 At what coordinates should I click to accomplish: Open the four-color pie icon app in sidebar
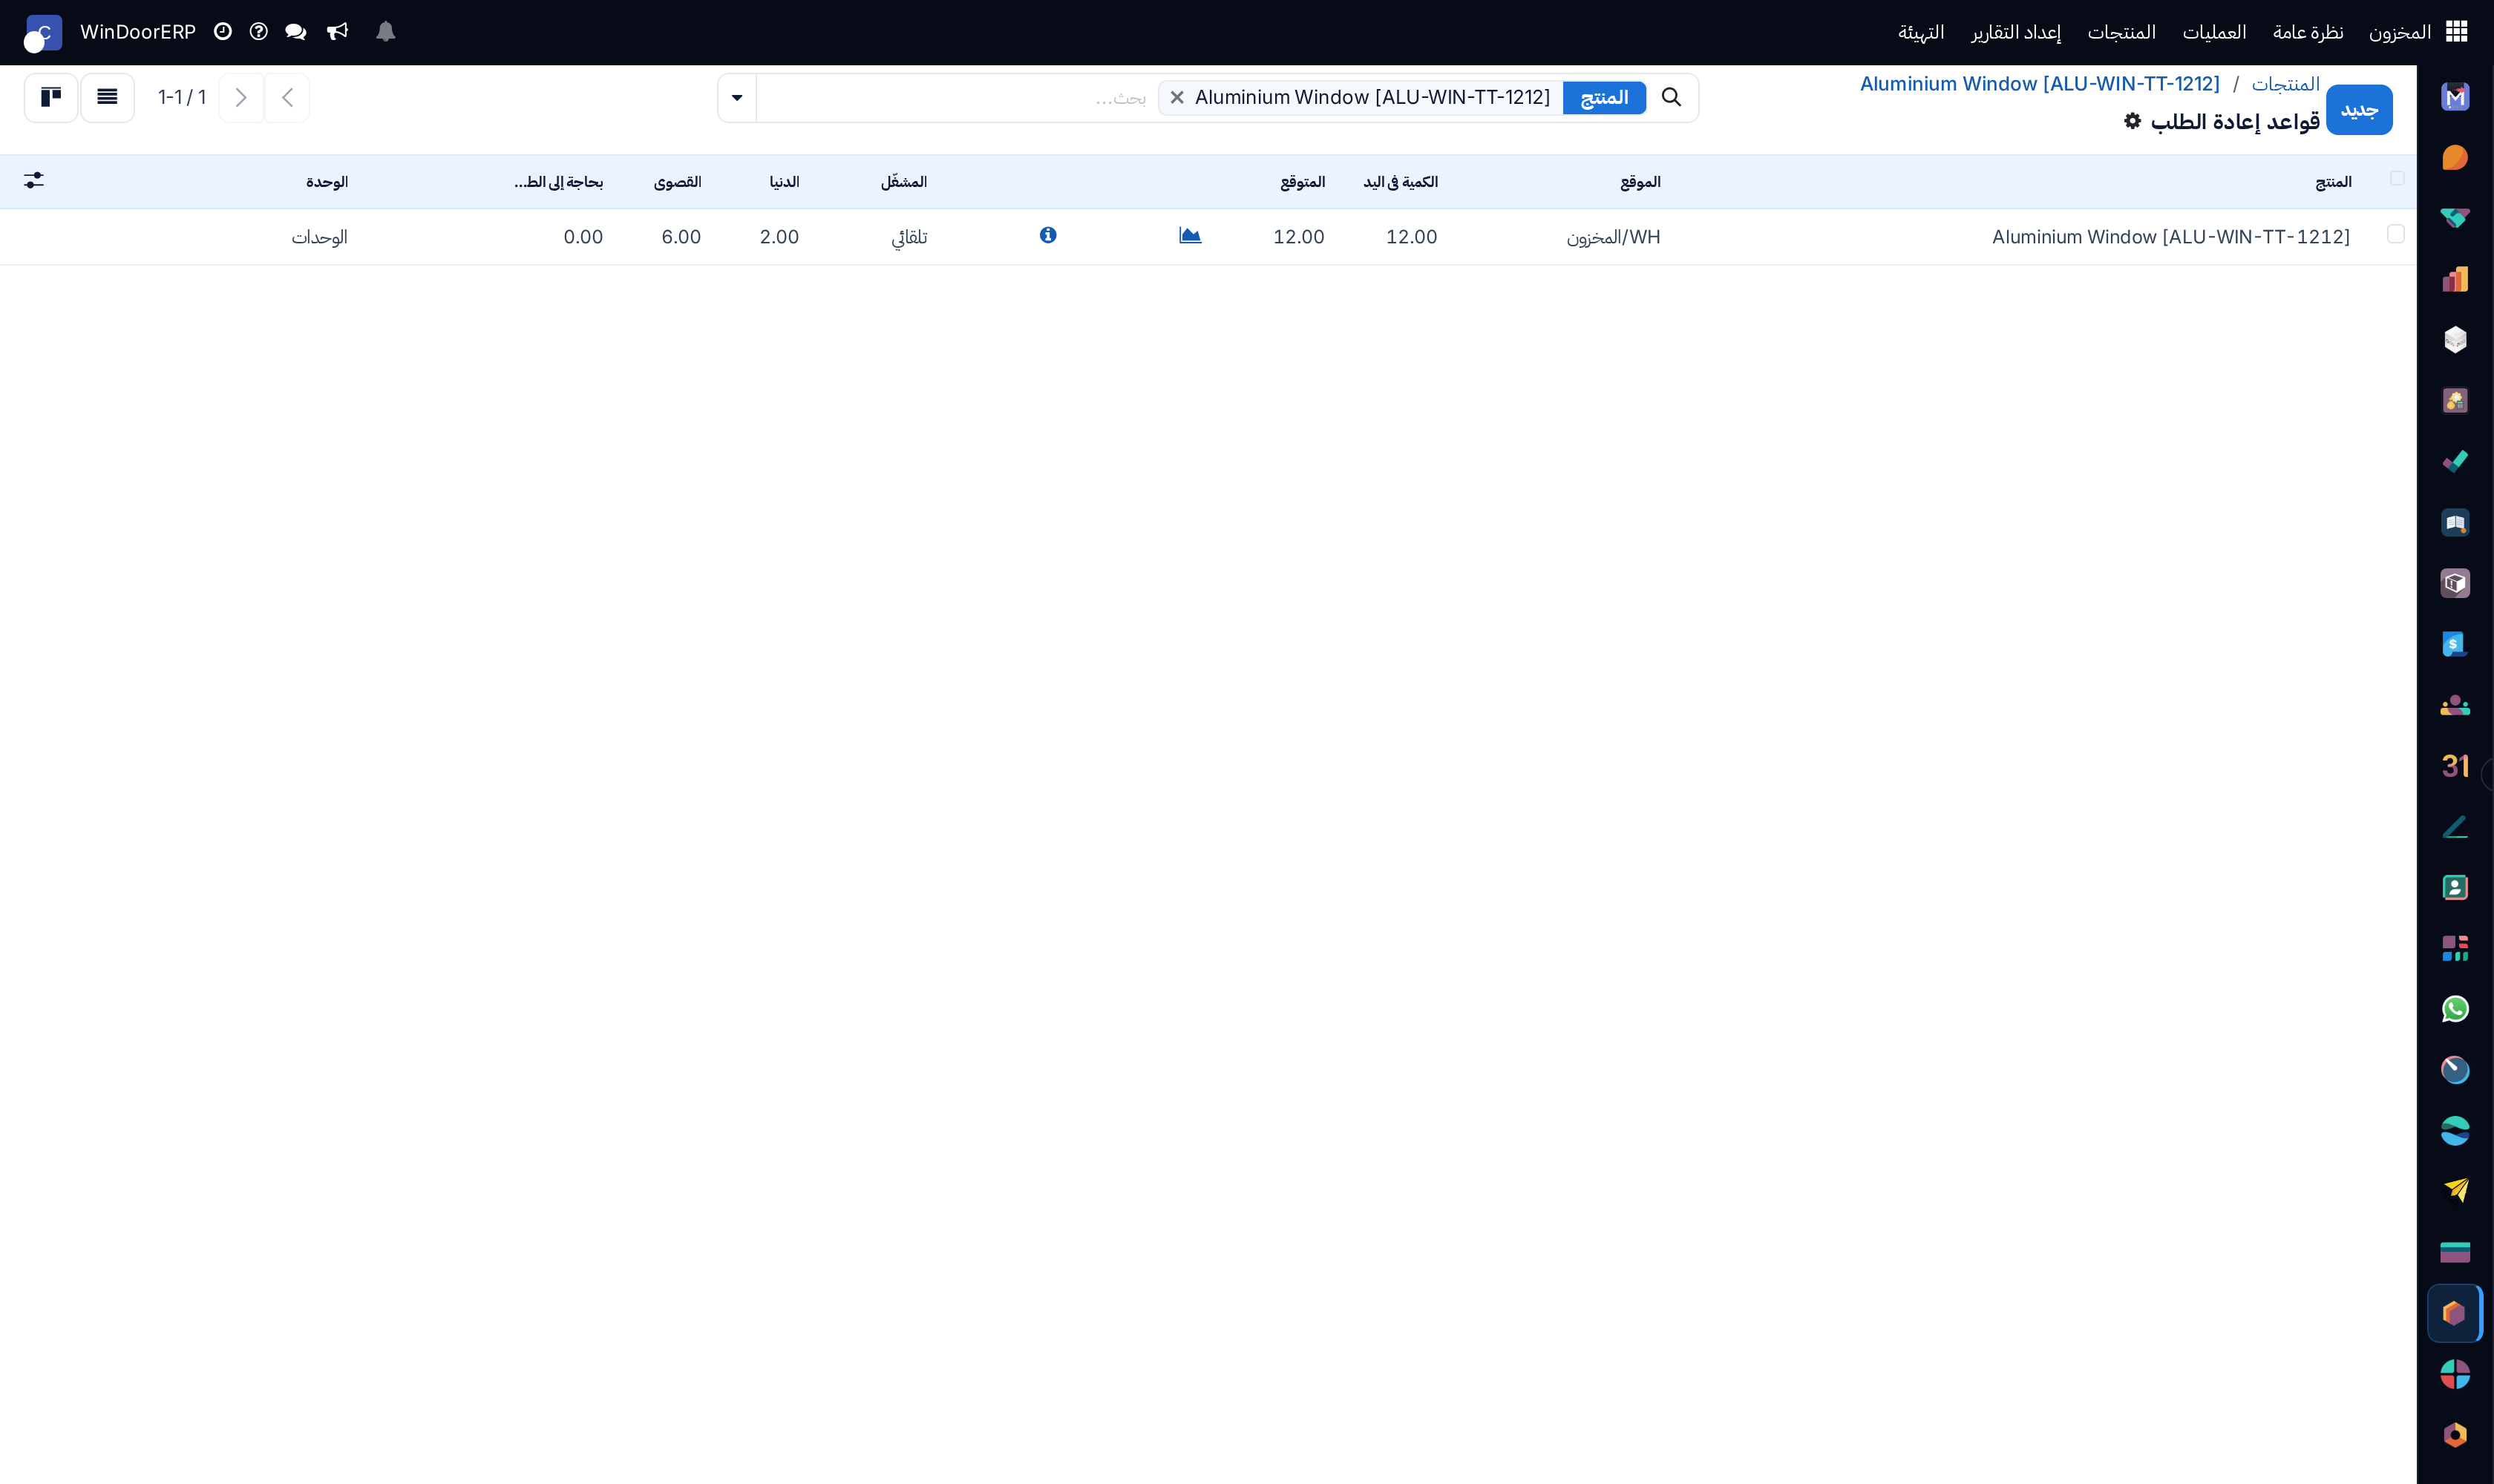[x=2455, y=1374]
